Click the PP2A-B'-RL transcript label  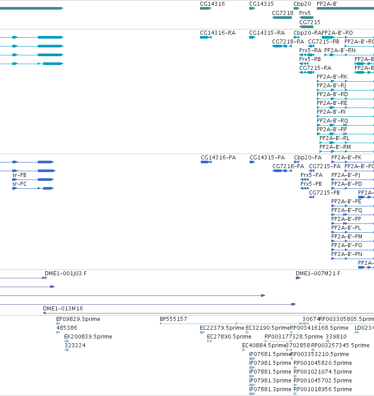coord(334,138)
